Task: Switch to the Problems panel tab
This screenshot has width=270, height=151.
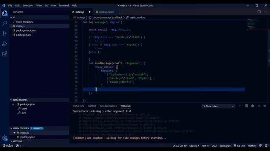Action: click(x=78, y=106)
